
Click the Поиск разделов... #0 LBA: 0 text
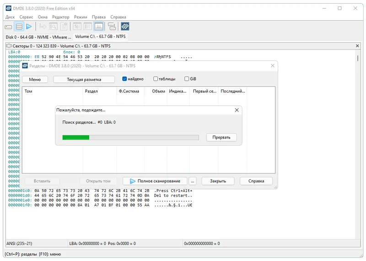coord(89,122)
